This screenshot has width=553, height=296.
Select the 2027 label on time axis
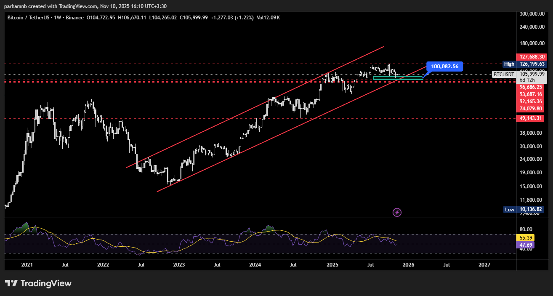coord(484,265)
